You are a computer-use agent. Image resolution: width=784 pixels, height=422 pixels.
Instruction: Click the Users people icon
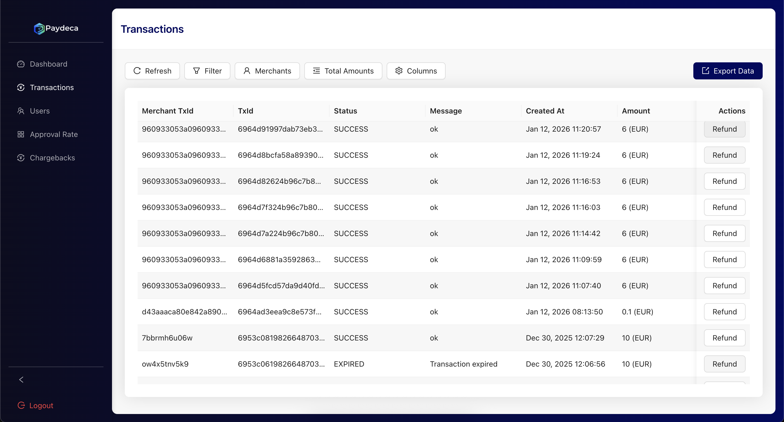point(21,111)
